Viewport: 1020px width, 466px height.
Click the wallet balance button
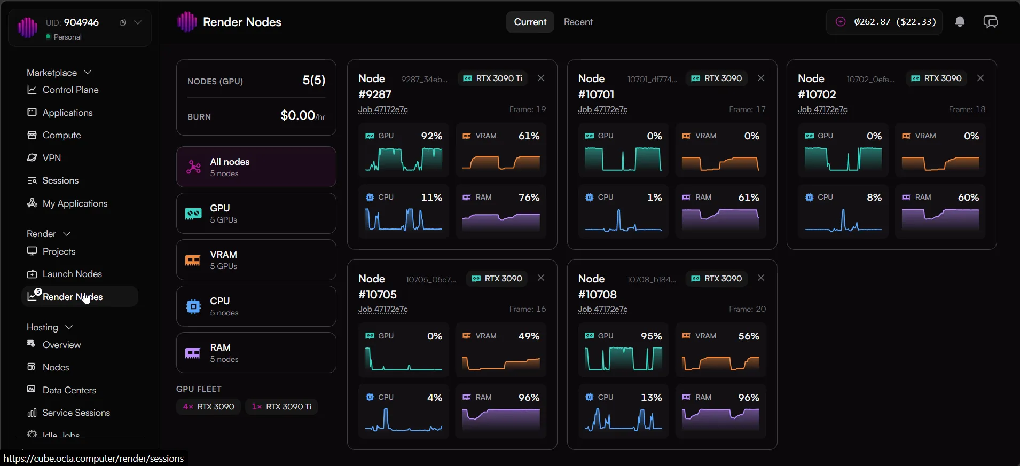[884, 22]
